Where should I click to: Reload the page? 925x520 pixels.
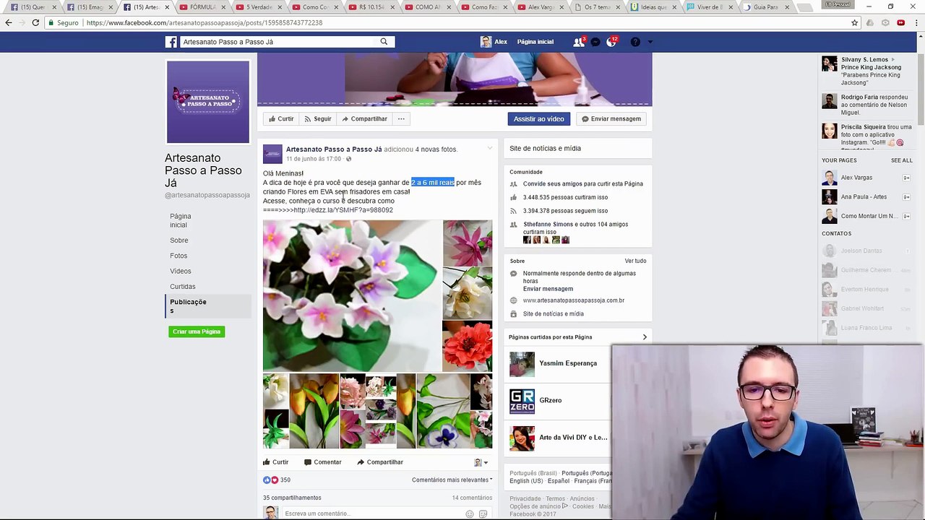[x=35, y=22]
